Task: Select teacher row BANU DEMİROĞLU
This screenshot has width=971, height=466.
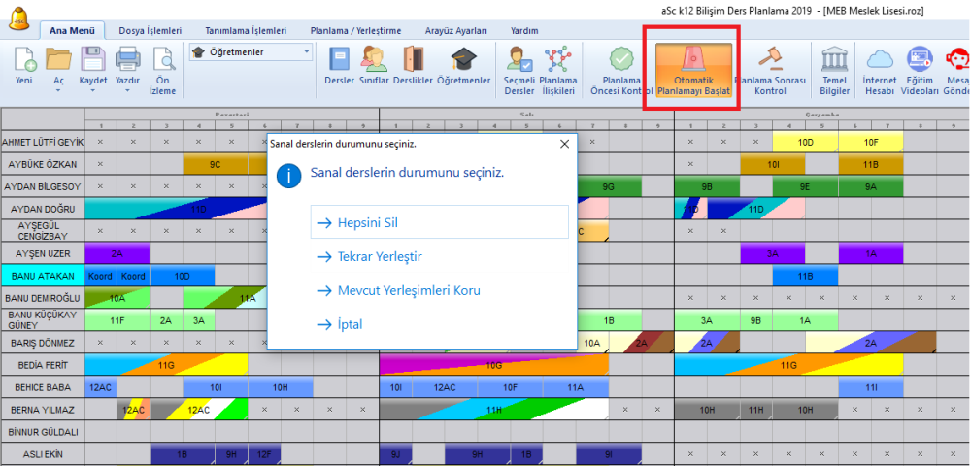Action: (x=43, y=298)
